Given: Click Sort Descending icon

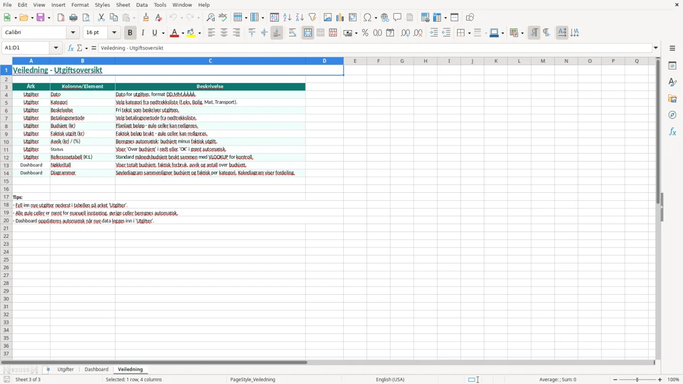Looking at the screenshot, I should click(300, 17).
